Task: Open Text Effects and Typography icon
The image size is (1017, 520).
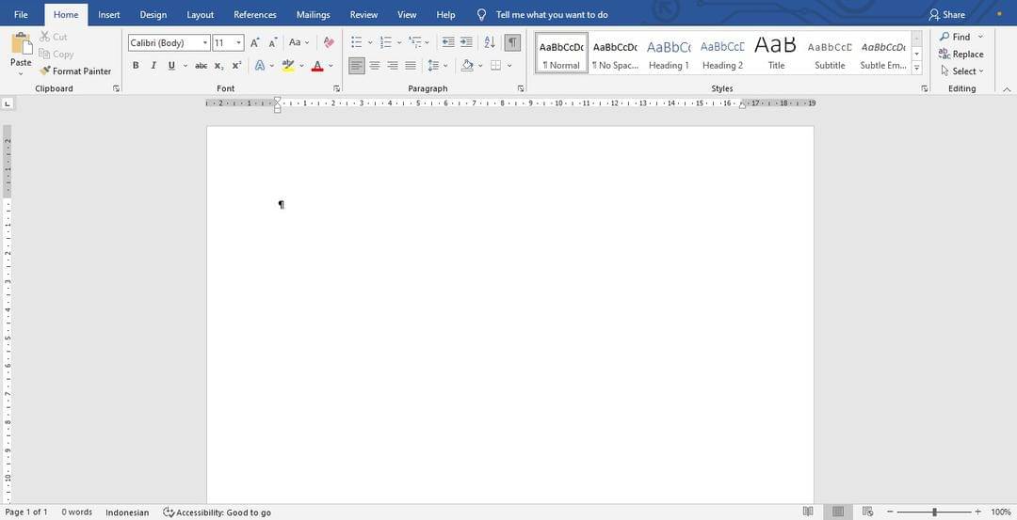Action: click(260, 66)
